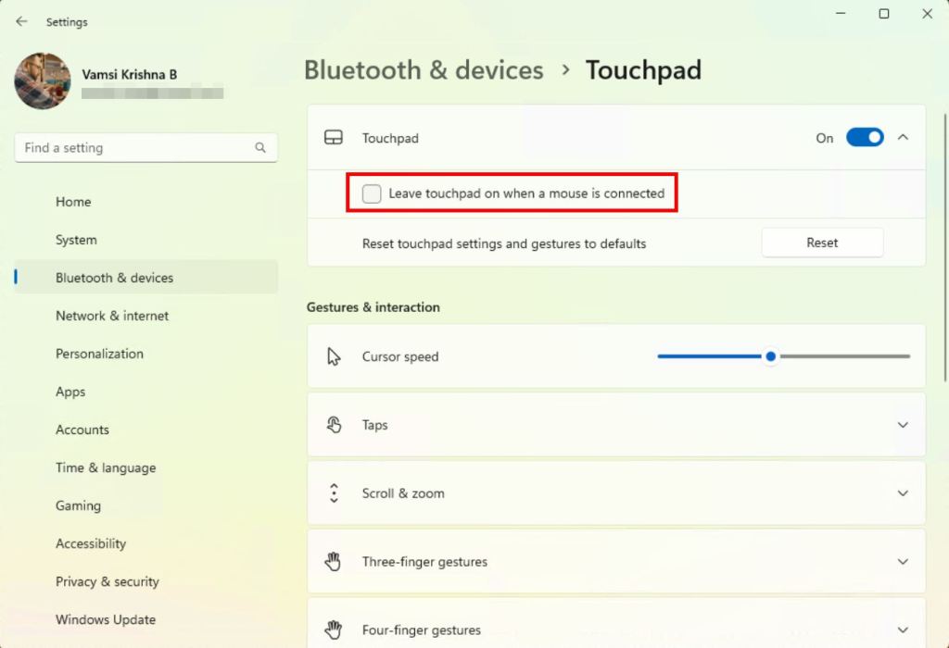The image size is (949, 648).
Task: Click the touchpad icon in Touchpad row
Action: 334,138
